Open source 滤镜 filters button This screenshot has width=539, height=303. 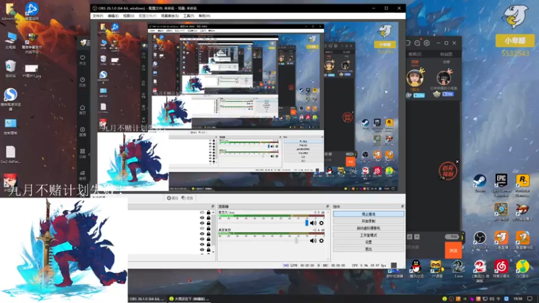tap(187, 198)
